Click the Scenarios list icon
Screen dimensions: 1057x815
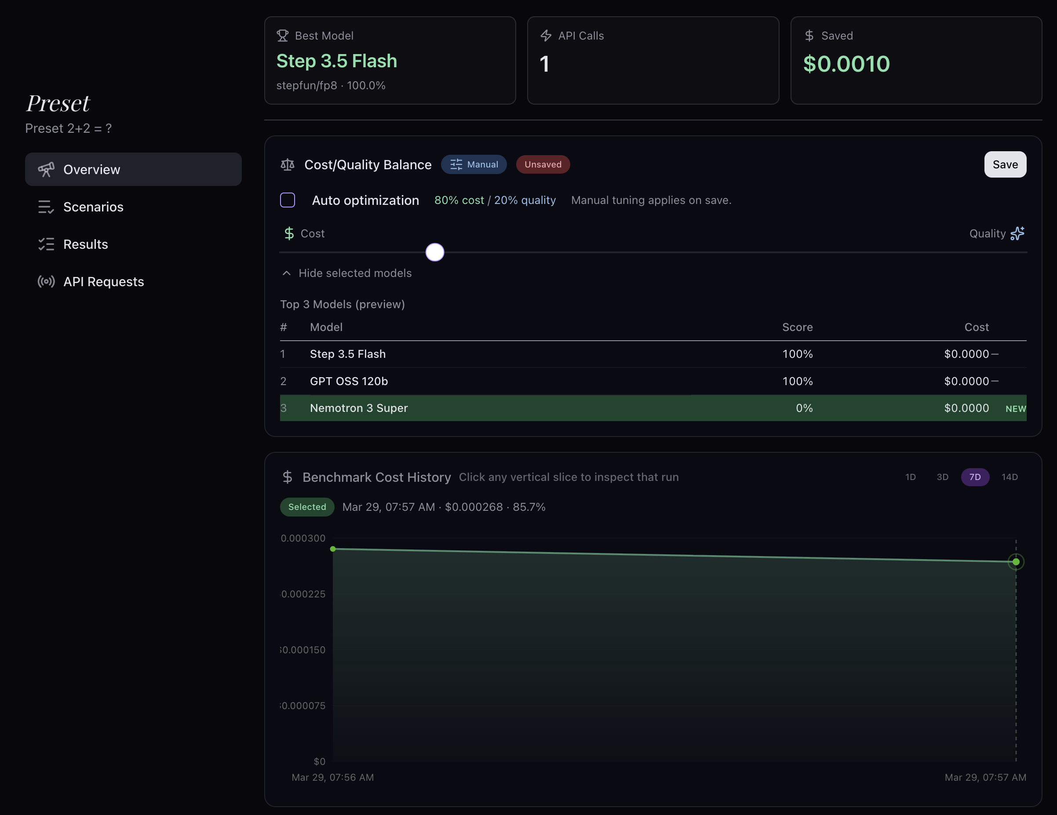click(x=46, y=207)
